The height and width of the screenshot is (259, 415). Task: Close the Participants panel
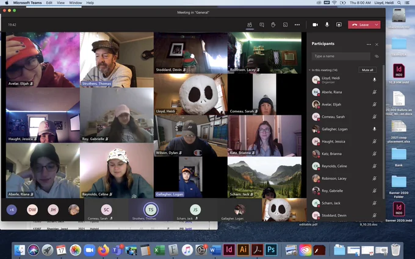click(x=377, y=44)
